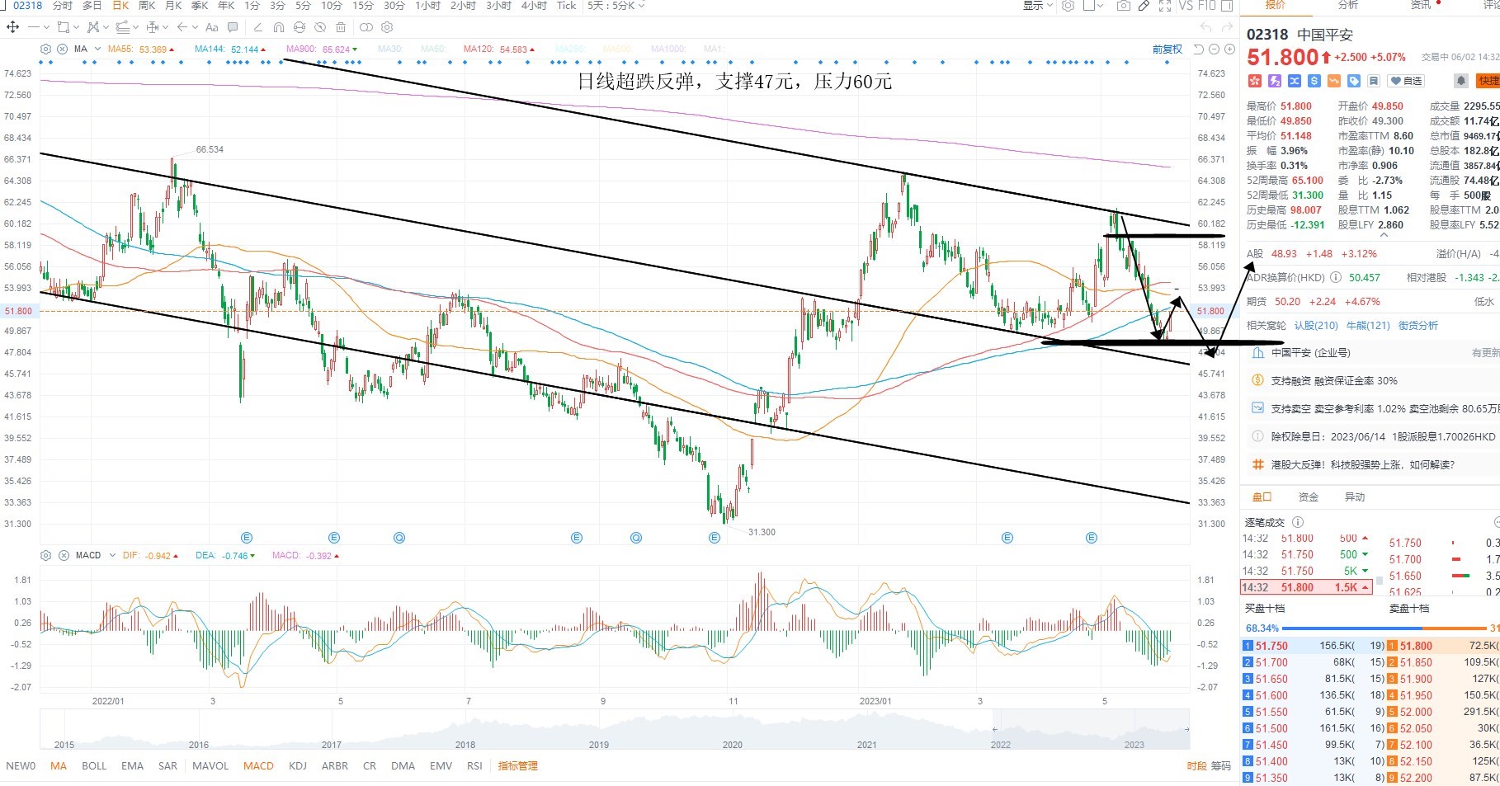Toggle hide drawings eye icon

320,27
